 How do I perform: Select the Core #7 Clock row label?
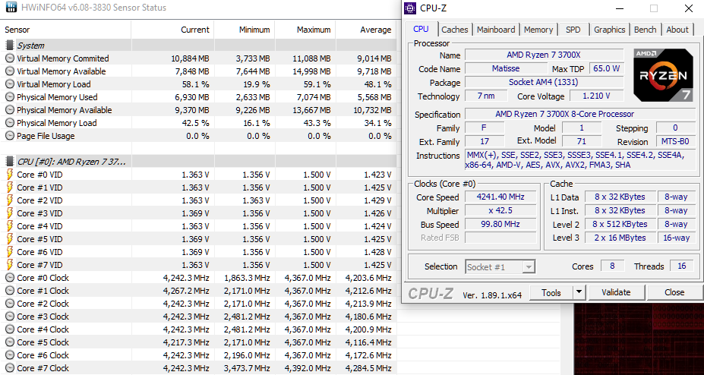click(x=43, y=368)
